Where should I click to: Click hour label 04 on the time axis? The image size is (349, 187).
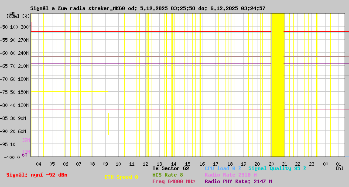pos(38,164)
